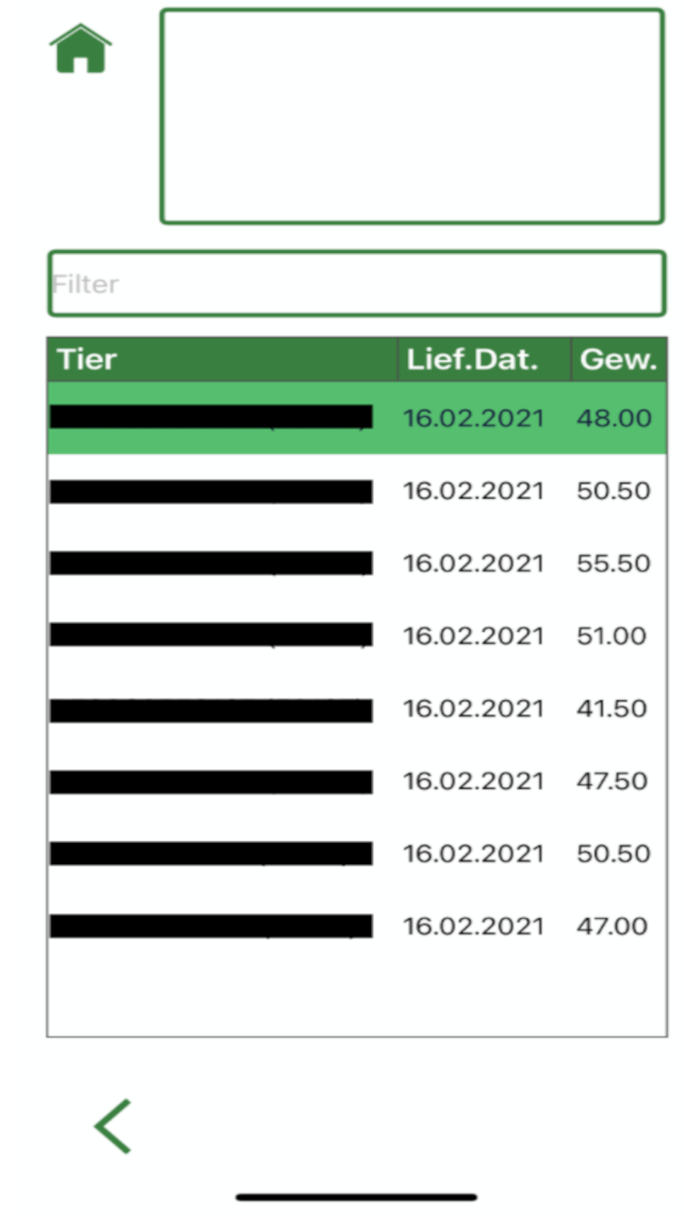
Task: Tap the redacted animal name in 47.00 row
Action: click(211, 926)
